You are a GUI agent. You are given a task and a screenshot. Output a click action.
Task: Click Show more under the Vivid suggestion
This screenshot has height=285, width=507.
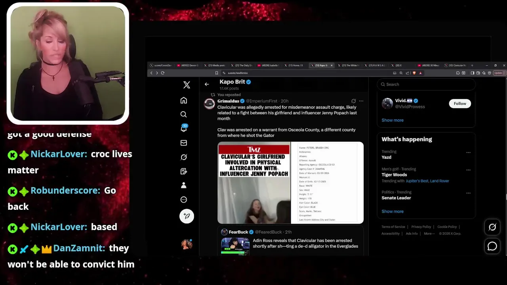point(393,120)
